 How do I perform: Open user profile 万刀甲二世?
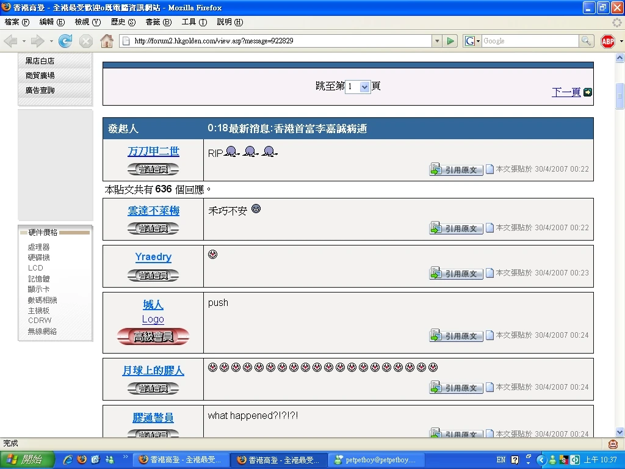click(x=153, y=151)
